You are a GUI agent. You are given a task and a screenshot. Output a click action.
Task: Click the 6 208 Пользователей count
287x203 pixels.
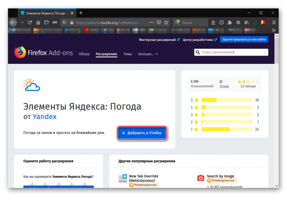coord(202,84)
